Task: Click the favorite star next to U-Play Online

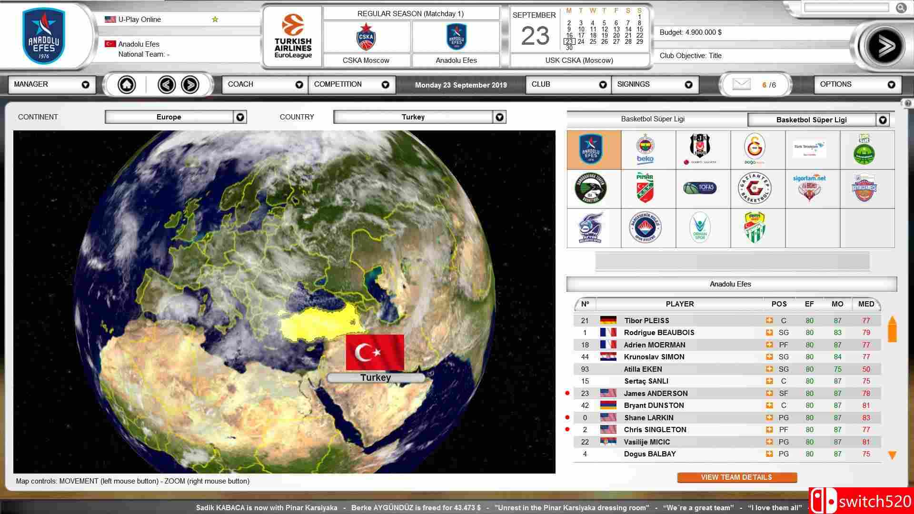Action: click(x=215, y=20)
